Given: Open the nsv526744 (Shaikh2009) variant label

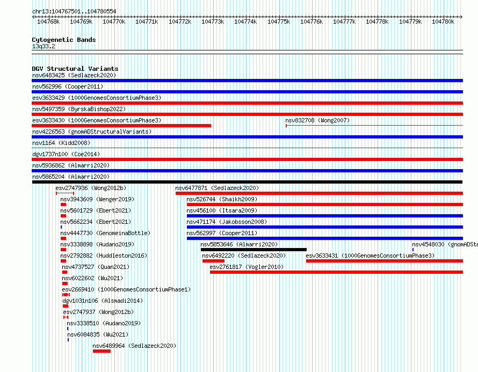Looking at the screenshot, I should point(222,199).
